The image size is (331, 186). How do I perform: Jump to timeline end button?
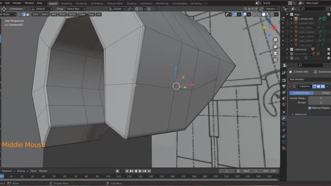149,171
